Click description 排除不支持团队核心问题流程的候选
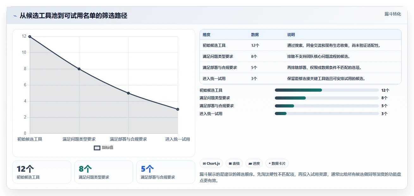The height and width of the screenshot is (196, 414). coord(318,57)
